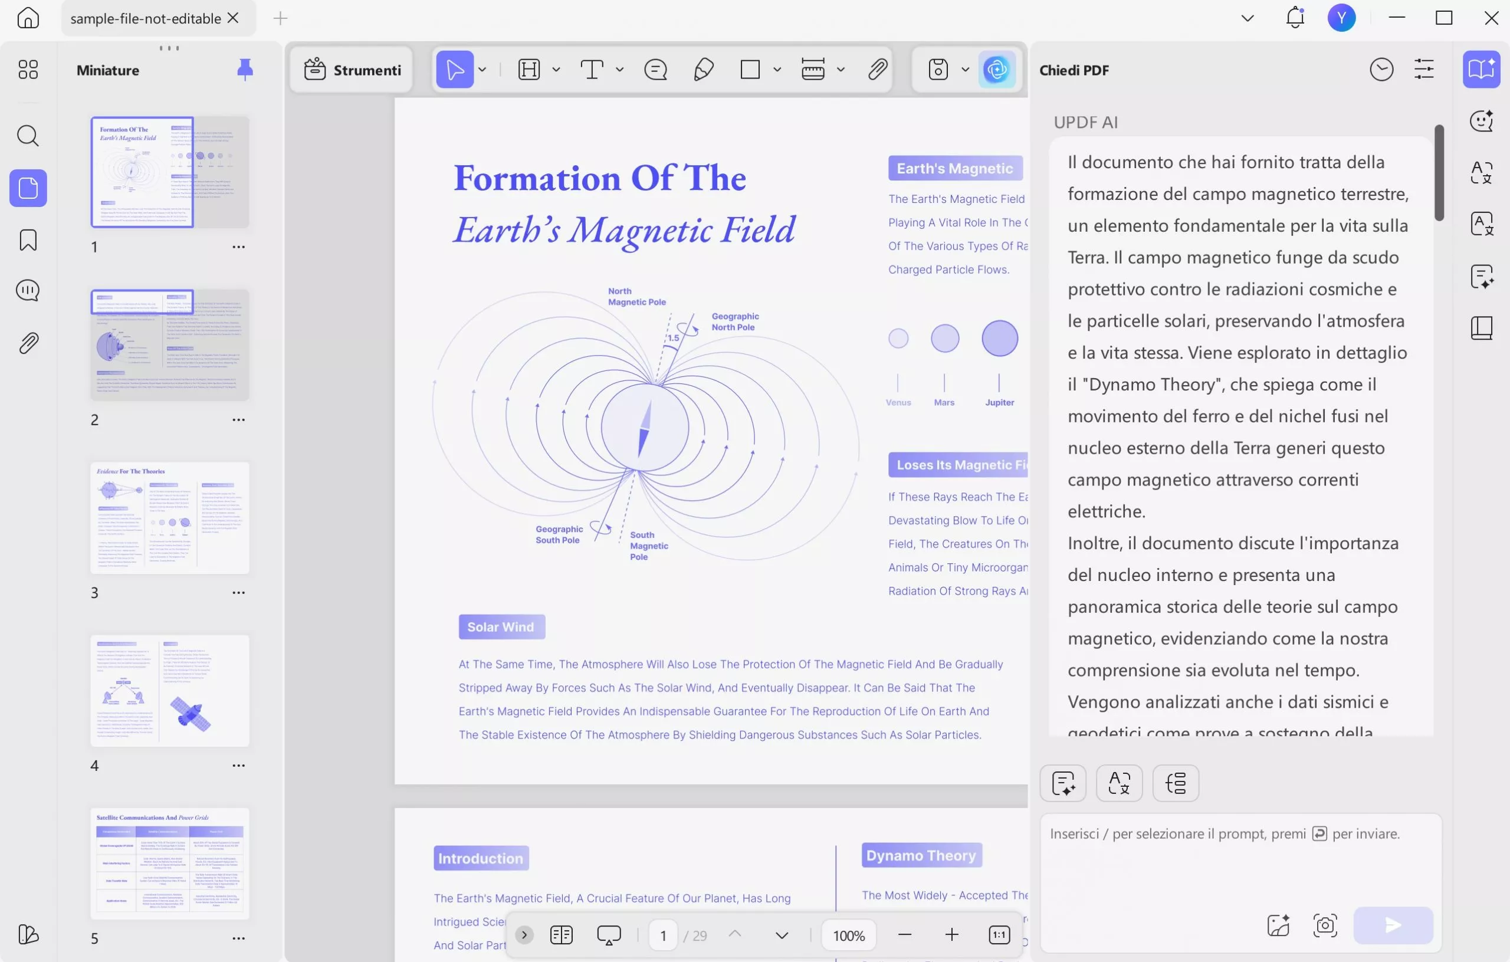This screenshot has width=1510, height=962.
Task: Expand the measure tool dropdown arrow
Action: click(841, 70)
